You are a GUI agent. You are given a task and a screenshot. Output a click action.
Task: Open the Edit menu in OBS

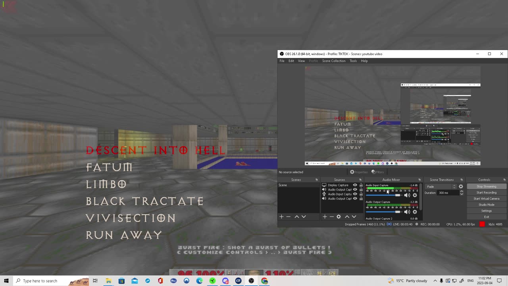[x=291, y=61]
